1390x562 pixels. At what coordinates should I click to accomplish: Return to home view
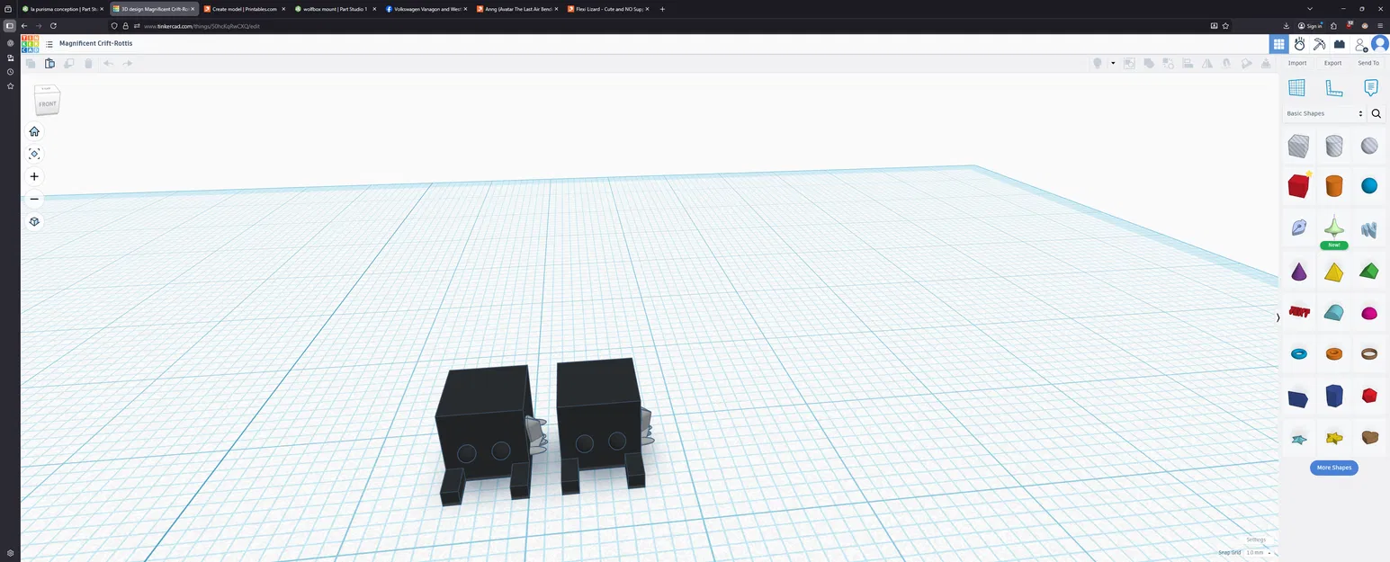(34, 131)
